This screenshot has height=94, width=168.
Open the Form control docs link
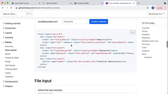pyautogui.click(x=11, y=50)
